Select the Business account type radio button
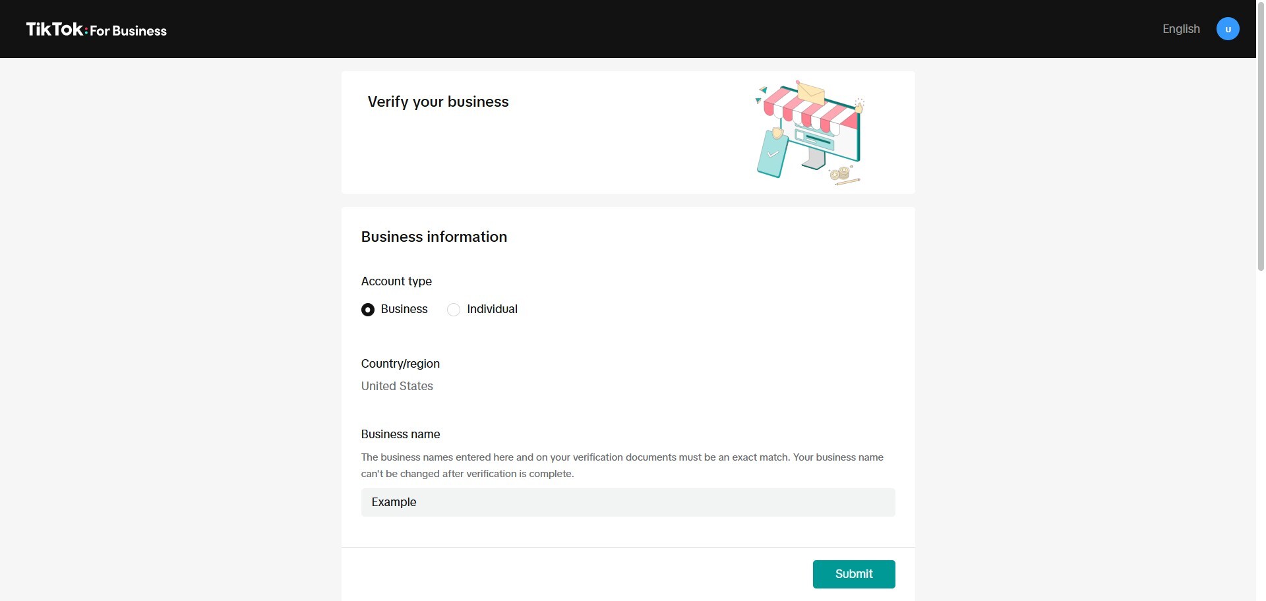 368,310
